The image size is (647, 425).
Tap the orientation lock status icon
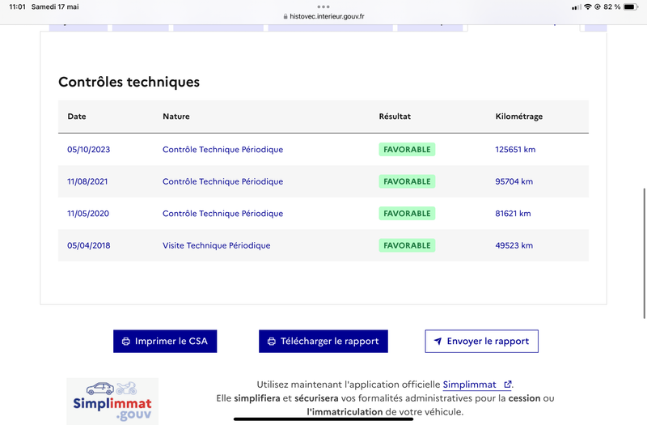click(x=598, y=6)
